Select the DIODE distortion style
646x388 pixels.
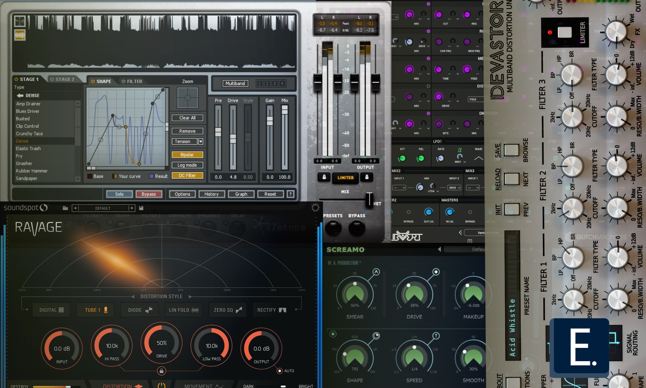coord(140,310)
